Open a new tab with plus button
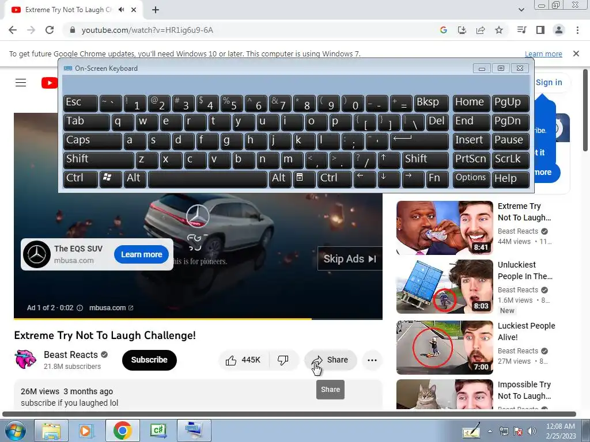The height and width of the screenshot is (442, 590). [x=156, y=10]
